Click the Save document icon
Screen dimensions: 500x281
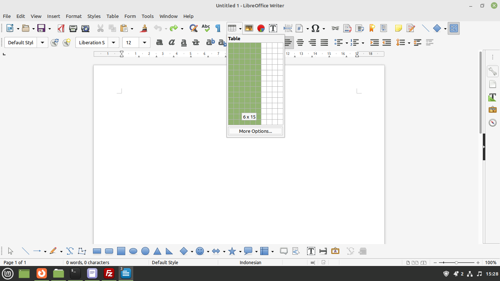pos(41,28)
